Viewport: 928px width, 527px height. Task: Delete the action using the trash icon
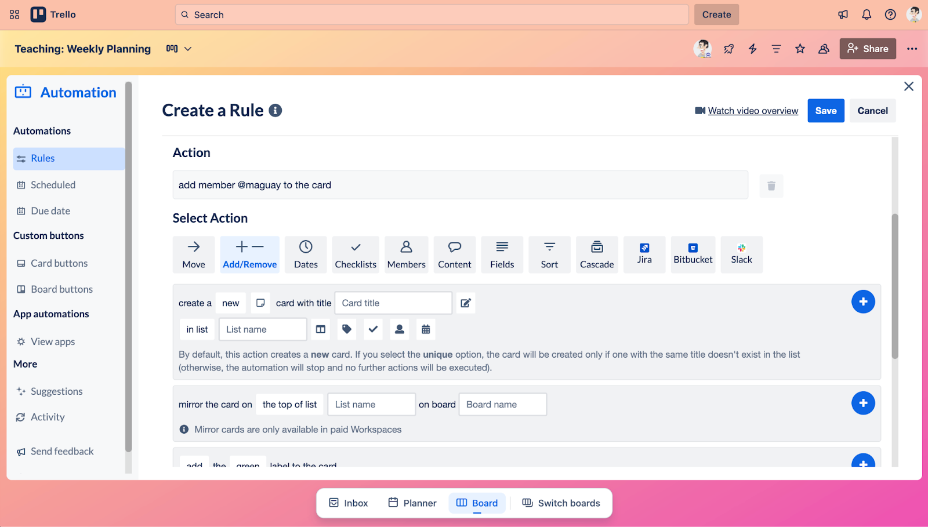coord(770,186)
